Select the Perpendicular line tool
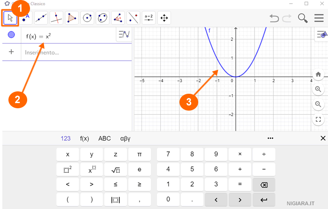This screenshot has width=328, height=209. (x=56, y=18)
